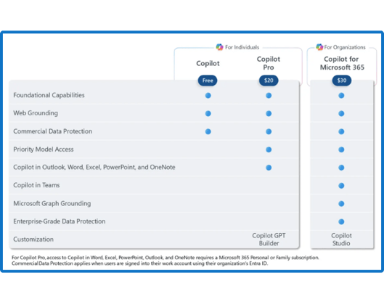Click Web Grounding dot under Copilot Pro
The width and height of the screenshot is (384, 307).
point(269,114)
